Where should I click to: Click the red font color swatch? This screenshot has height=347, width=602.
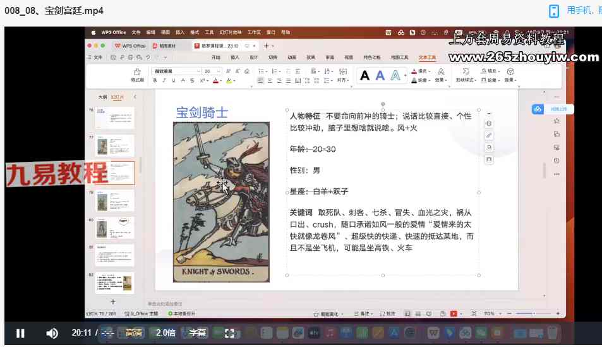215,81
